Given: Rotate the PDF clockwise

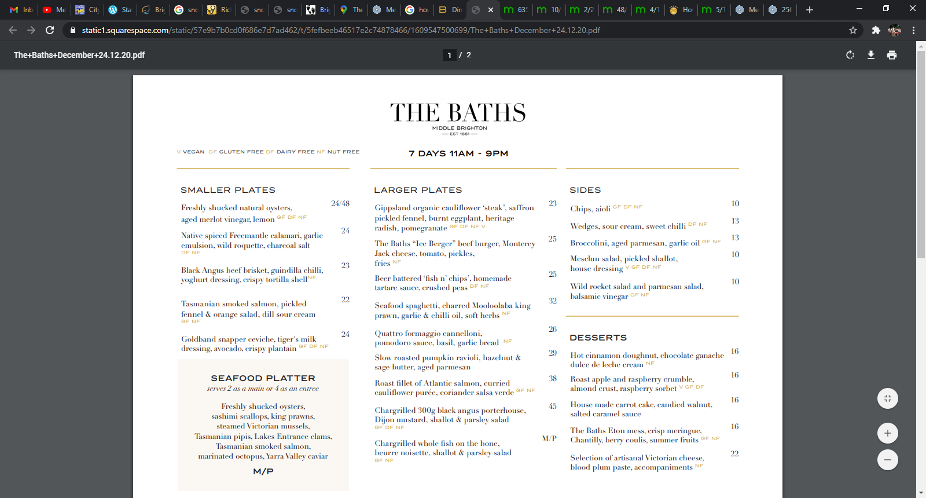Looking at the screenshot, I should point(850,55).
